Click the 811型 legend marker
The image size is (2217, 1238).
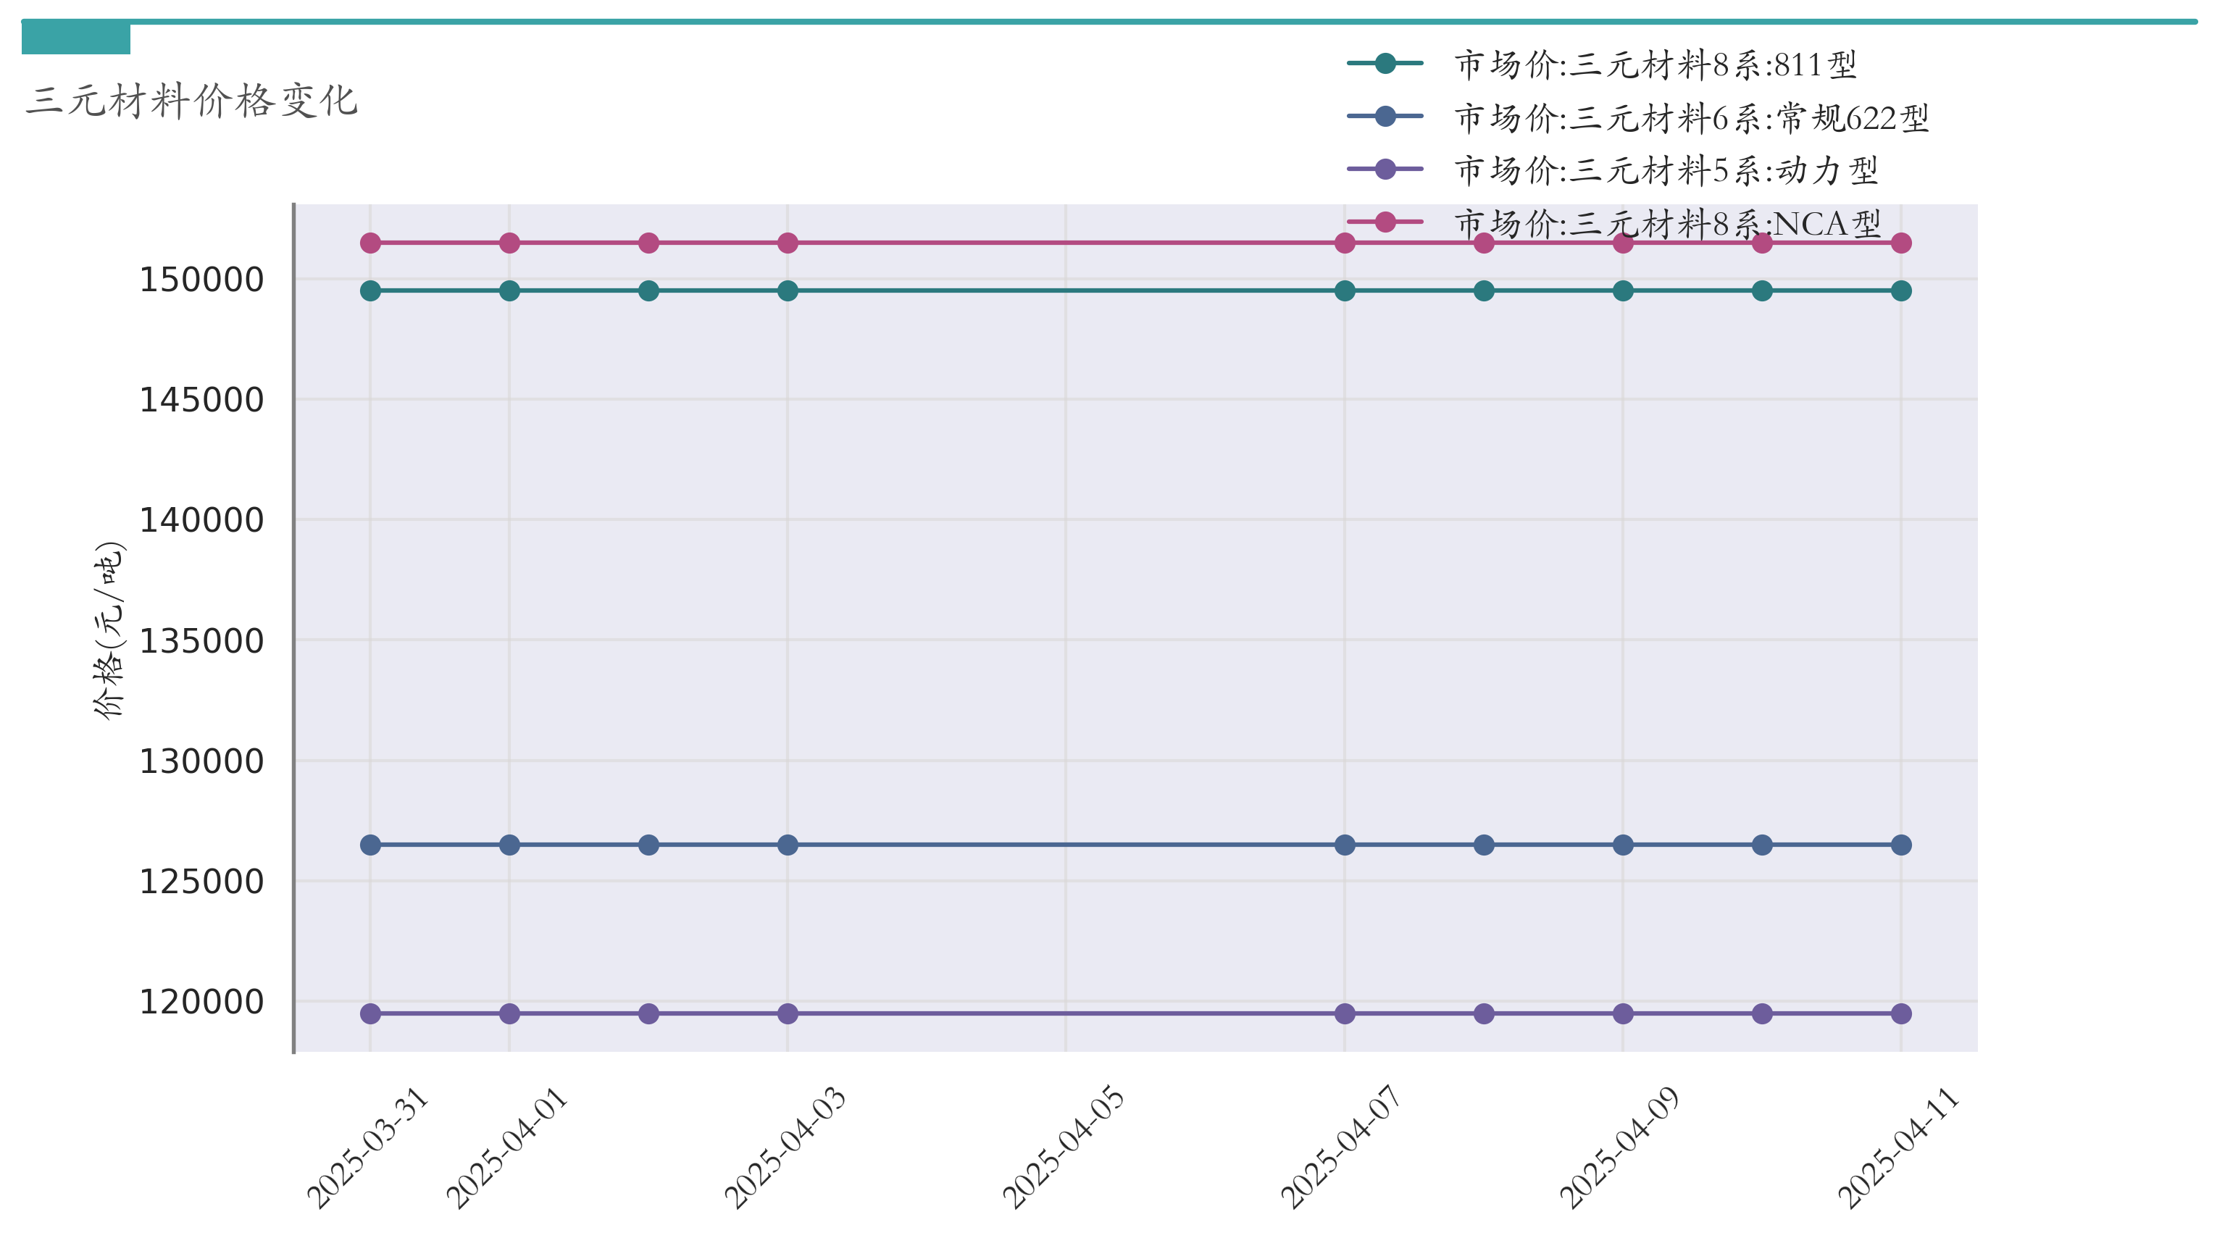click(1385, 64)
